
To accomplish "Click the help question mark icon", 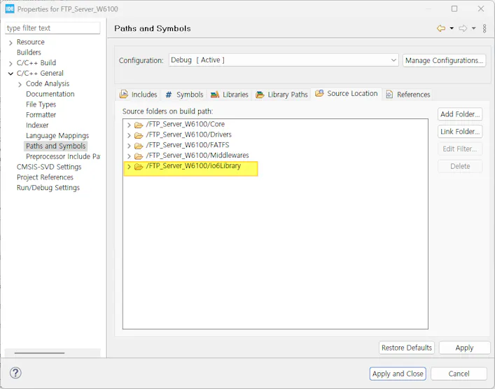I will click(15, 373).
